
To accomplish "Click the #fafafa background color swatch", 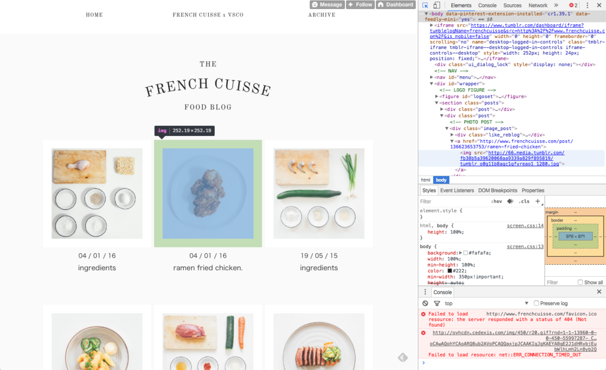I will [465, 253].
